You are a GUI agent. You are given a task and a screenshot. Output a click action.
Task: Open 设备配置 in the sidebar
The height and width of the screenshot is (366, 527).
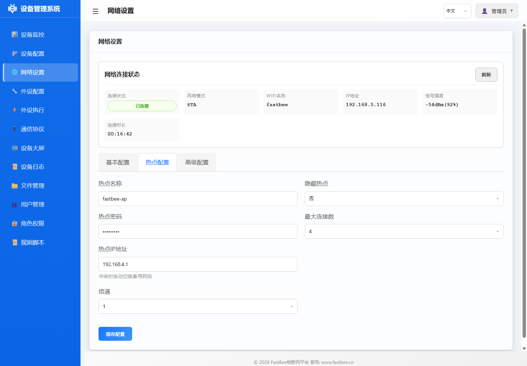pos(41,53)
